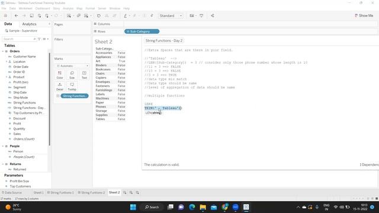The image size is (379, 213).
Task: Click the Duplicate sheet toolbar icon
Action: (79, 16)
